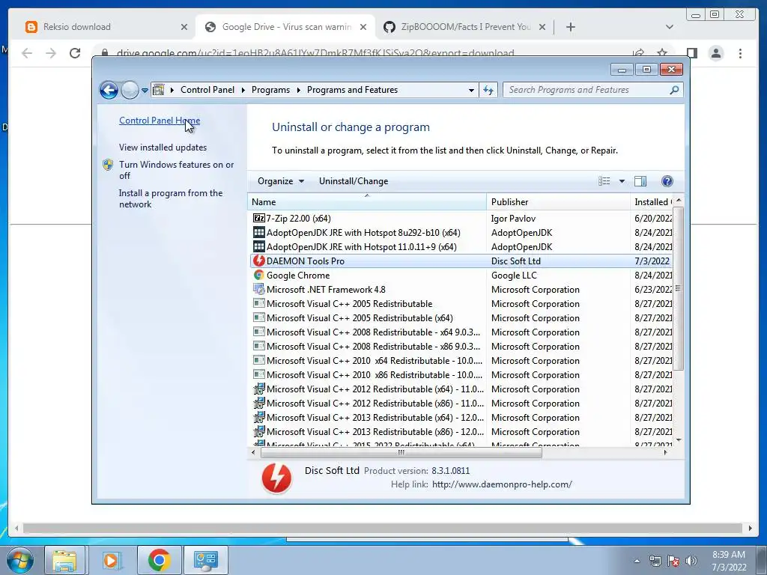Click Install a program from the network

(171, 198)
